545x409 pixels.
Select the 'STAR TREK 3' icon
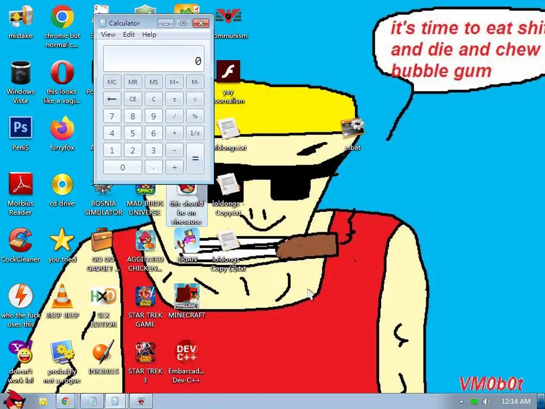[x=145, y=362]
